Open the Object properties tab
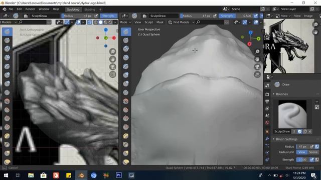321x180 pixels. point(267,131)
